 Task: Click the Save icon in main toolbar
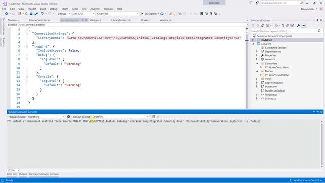(31, 14)
